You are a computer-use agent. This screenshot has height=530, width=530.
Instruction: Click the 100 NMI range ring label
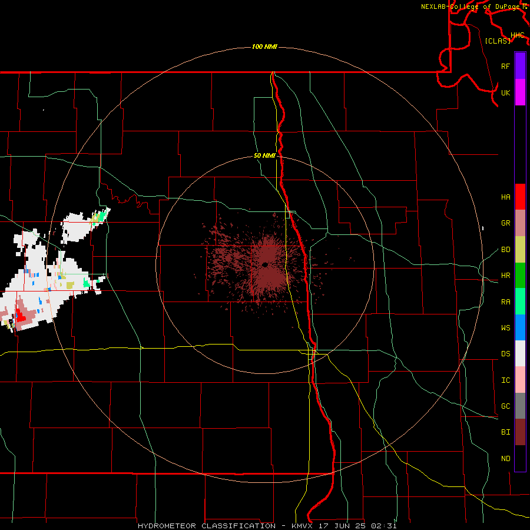pyautogui.click(x=264, y=47)
